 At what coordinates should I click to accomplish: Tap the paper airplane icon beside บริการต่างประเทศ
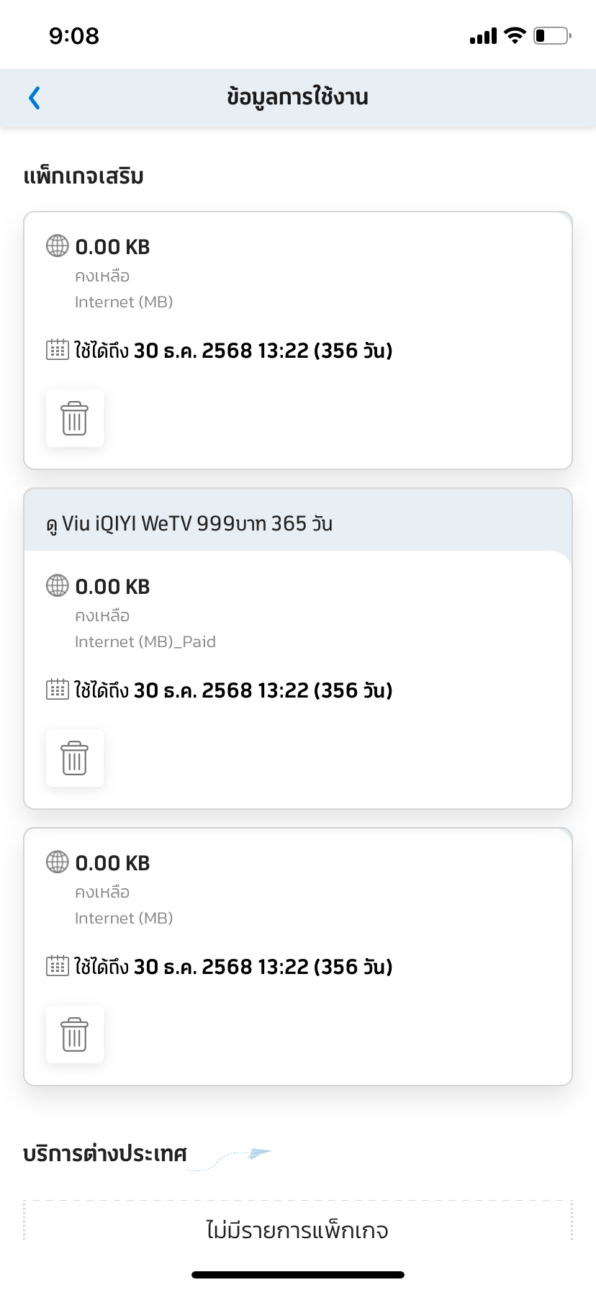click(258, 1154)
